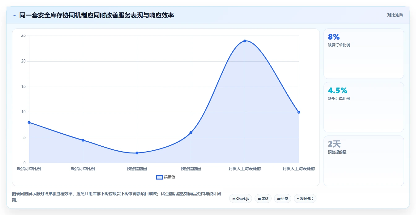Click the lightning icon beside the title
416x215 pixels.
click(x=15, y=15)
